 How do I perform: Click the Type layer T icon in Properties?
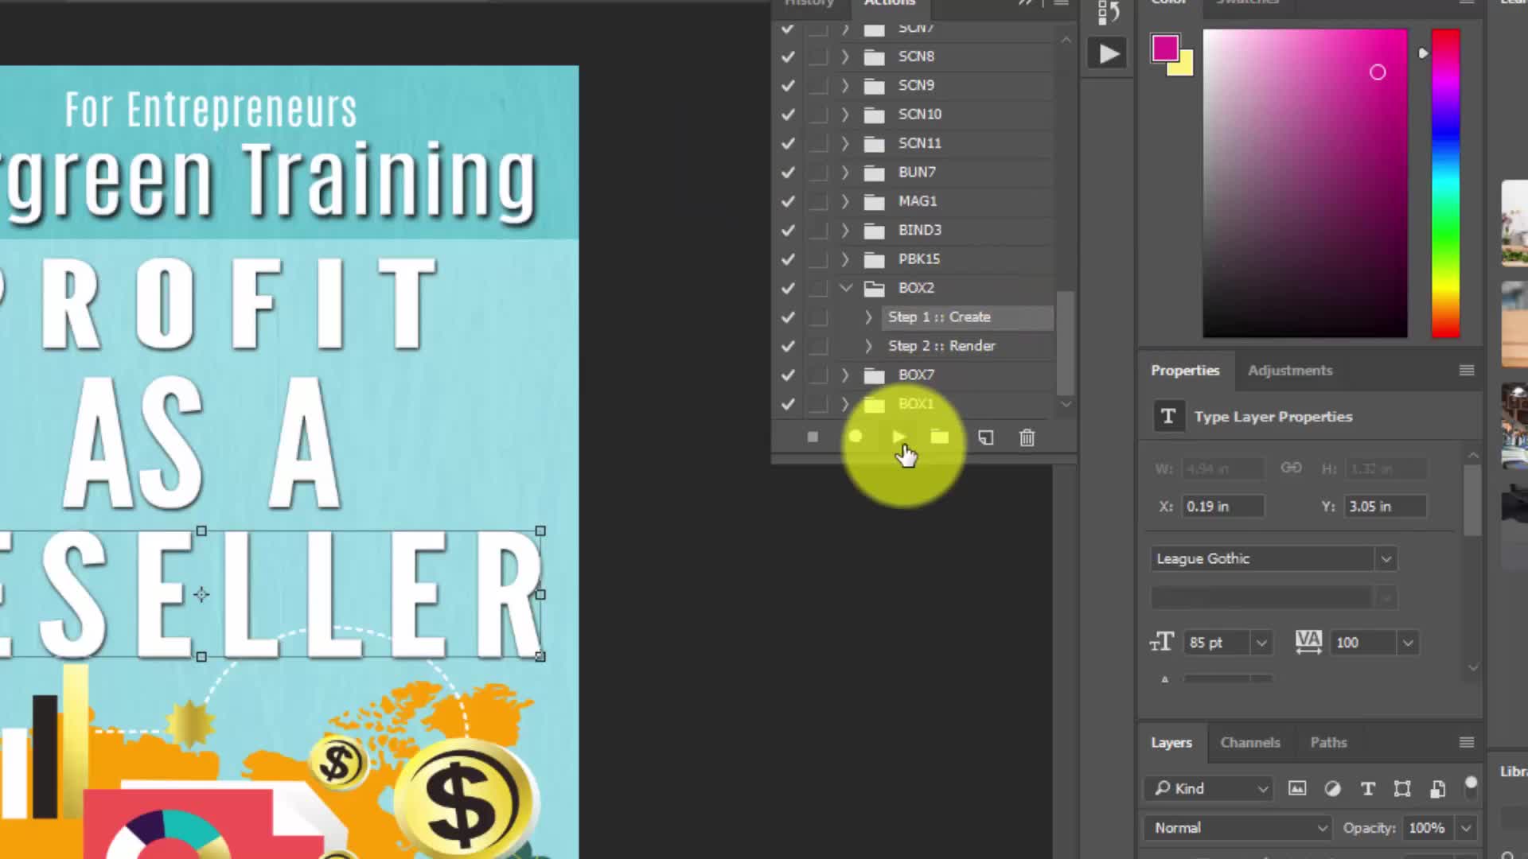click(1168, 416)
